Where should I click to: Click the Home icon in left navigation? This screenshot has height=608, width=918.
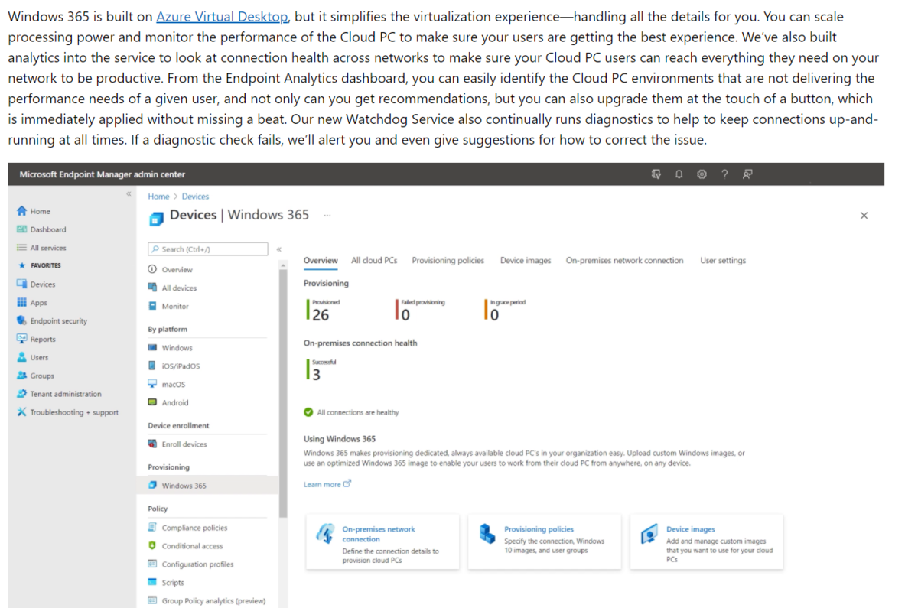(x=22, y=211)
